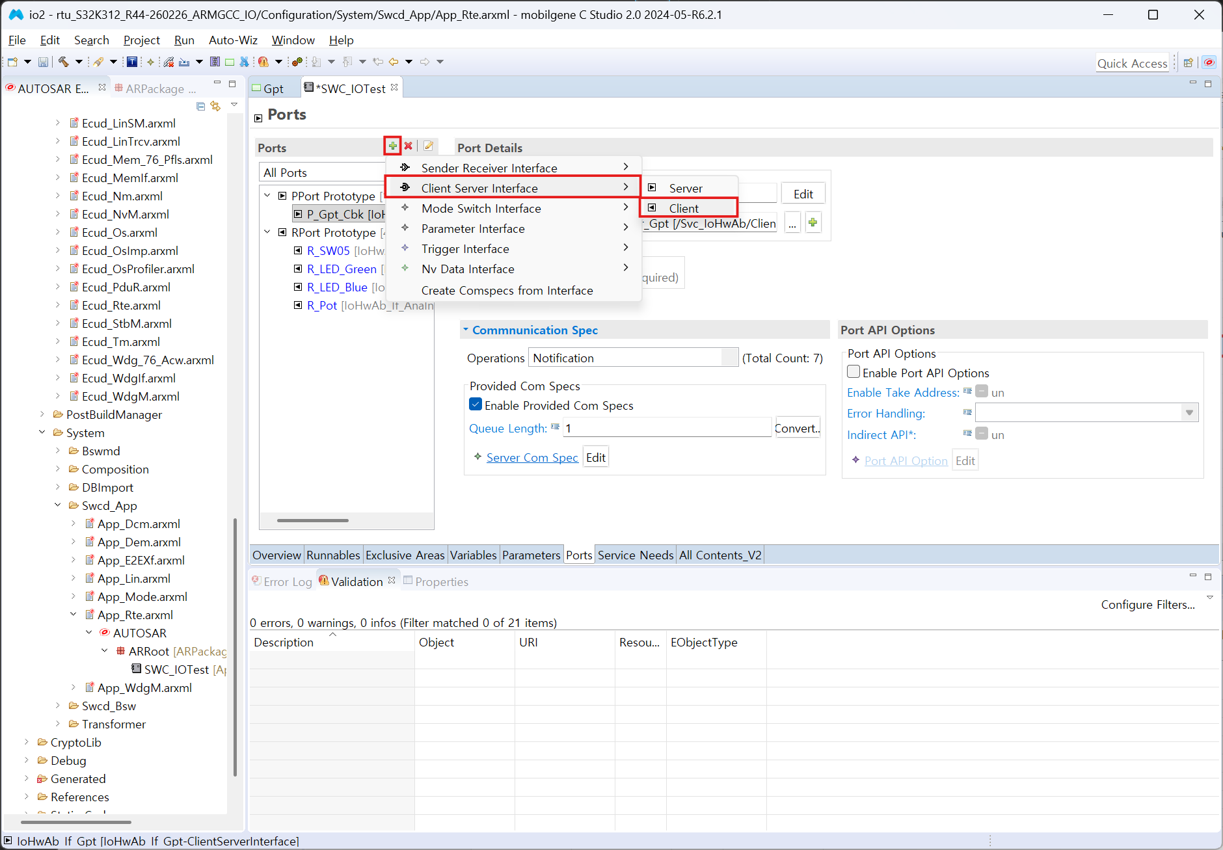Click the yellow Back arrow icon

[x=394, y=62]
